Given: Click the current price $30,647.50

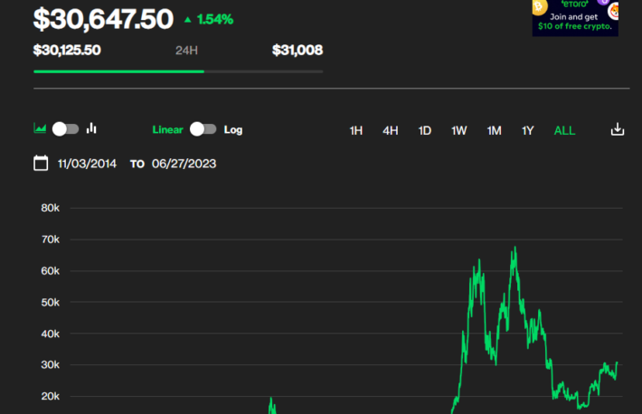Looking at the screenshot, I should (103, 19).
